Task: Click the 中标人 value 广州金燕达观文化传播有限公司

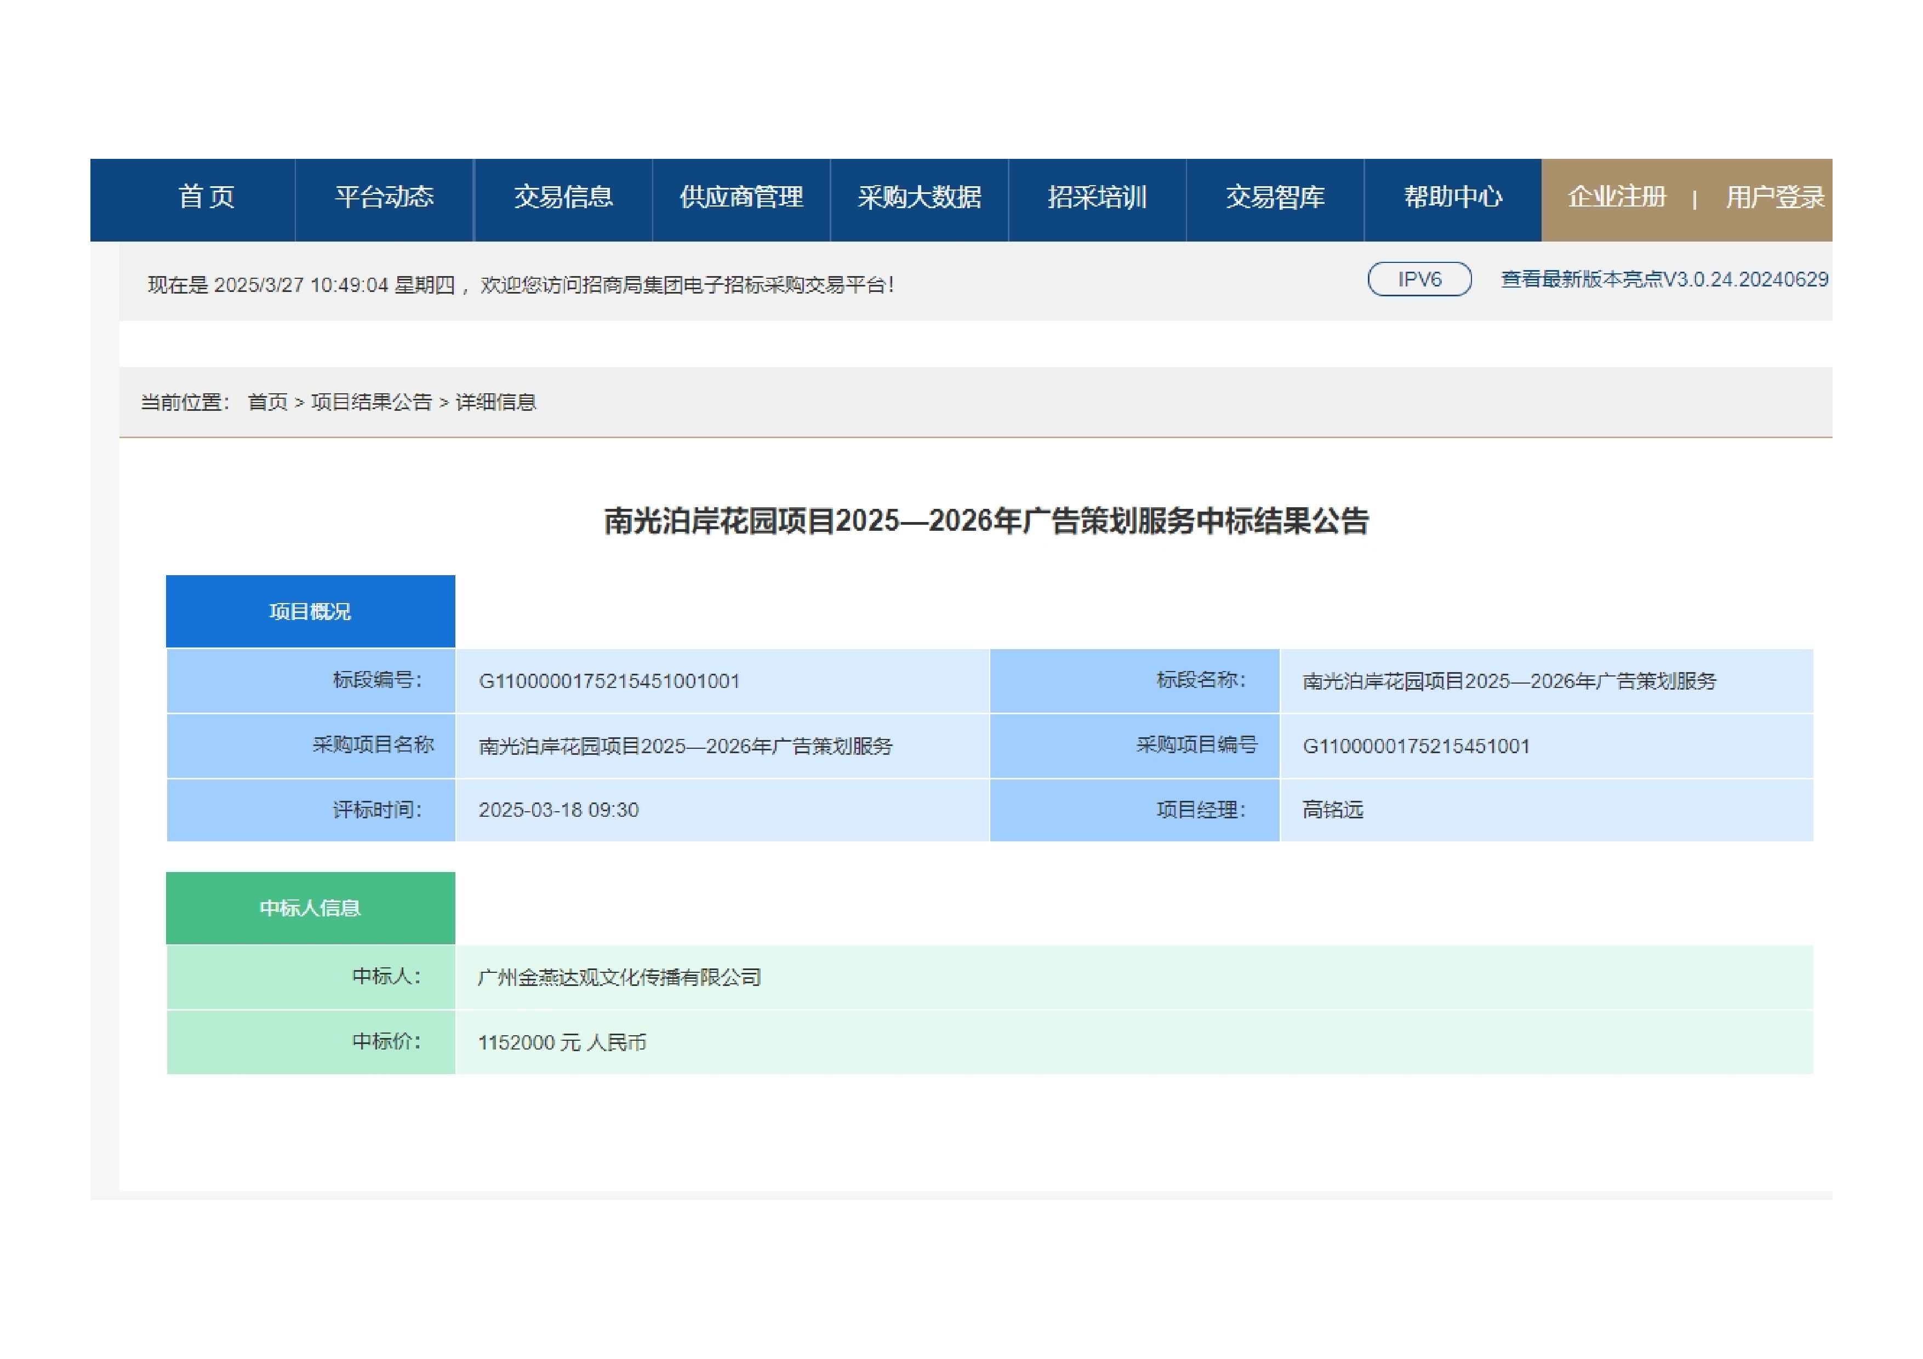Action: click(619, 977)
